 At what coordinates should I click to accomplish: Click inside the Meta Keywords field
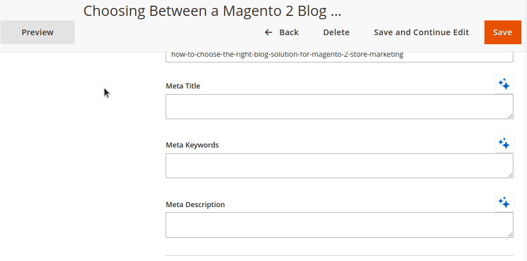coord(339,166)
